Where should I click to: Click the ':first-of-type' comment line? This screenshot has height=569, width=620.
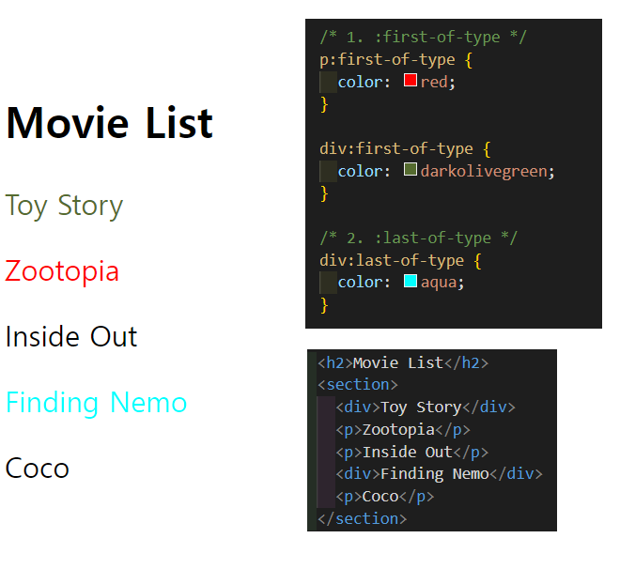(423, 38)
